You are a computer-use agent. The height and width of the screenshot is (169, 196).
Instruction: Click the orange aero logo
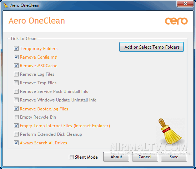176,21
